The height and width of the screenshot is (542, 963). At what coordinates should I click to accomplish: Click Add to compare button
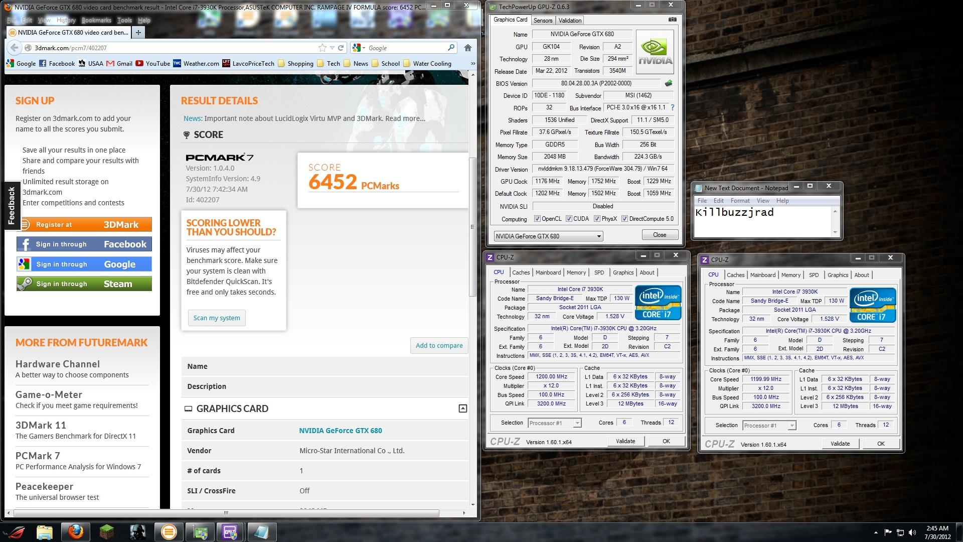coord(439,345)
